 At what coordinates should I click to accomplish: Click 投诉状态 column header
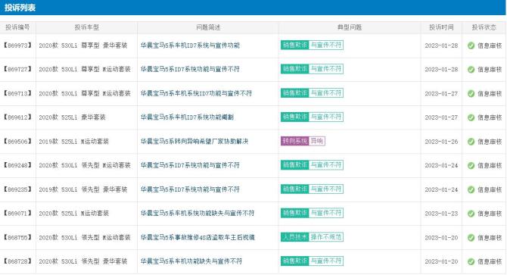[x=484, y=27]
